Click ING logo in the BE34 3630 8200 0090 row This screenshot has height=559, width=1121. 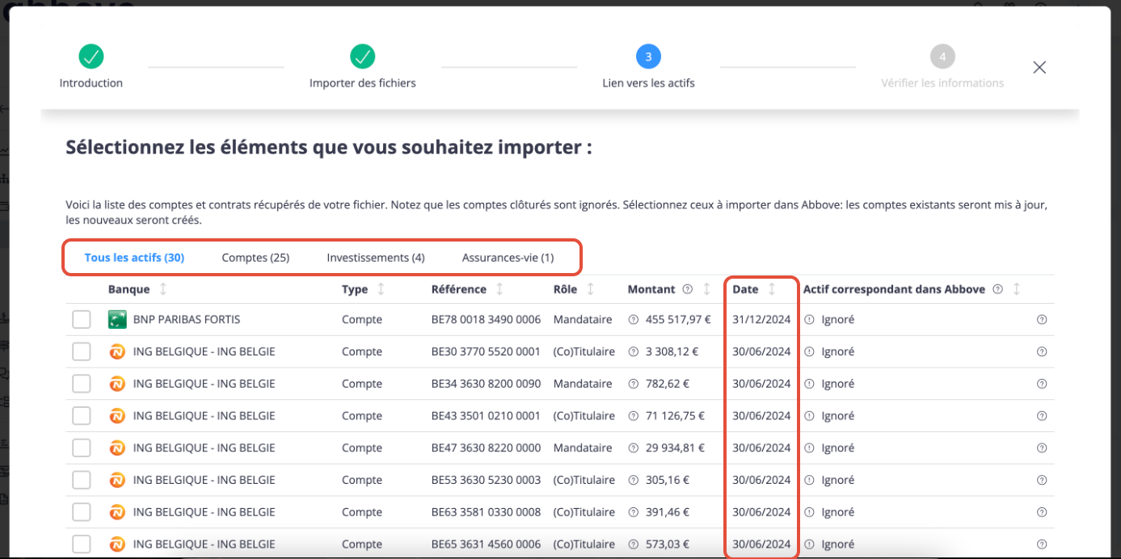(117, 384)
